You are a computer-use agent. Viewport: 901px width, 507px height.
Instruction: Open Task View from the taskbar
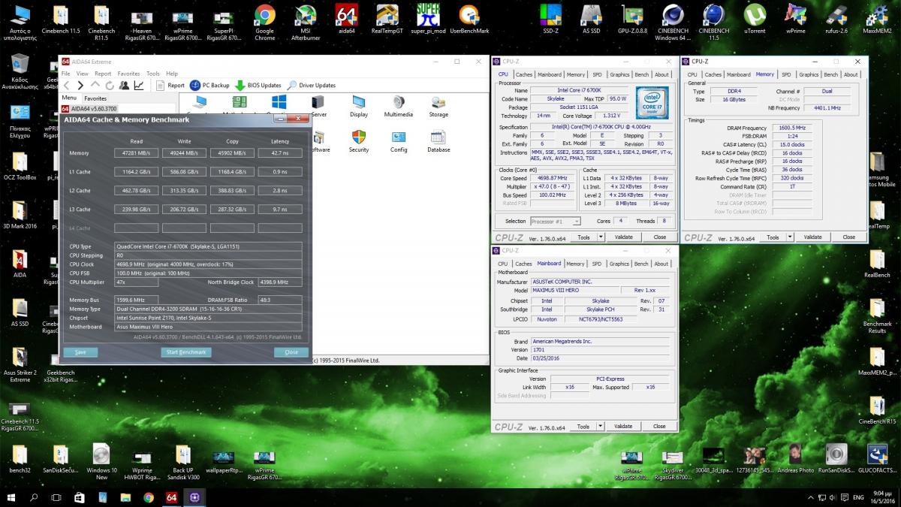pyautogui.click(x=56, y=497)
